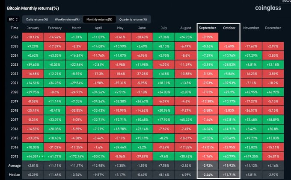Screen dimensions: 291x180
Task: Click Median September value -2.44%
Action: point(208,174)
